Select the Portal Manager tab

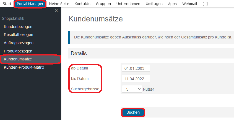pos(30,4)
